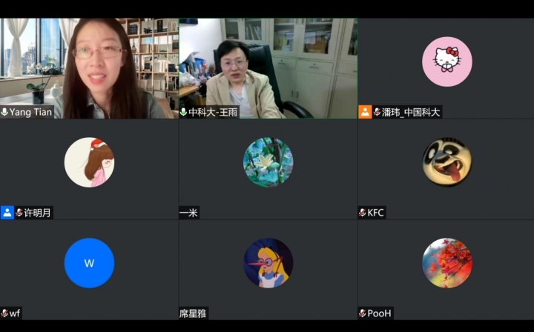Click the name label "潘玮_中国科大"
The width and height of the screenshot is (534, 332).
click(411, 112)
